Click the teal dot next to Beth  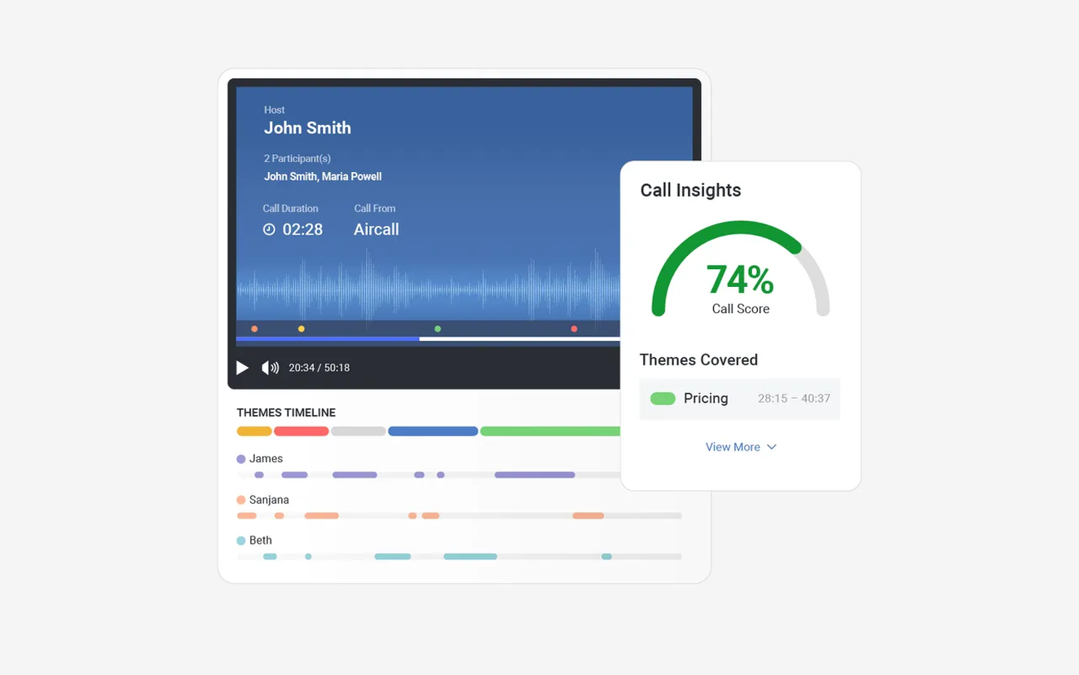pyautogui.click(x=241, y=540)
